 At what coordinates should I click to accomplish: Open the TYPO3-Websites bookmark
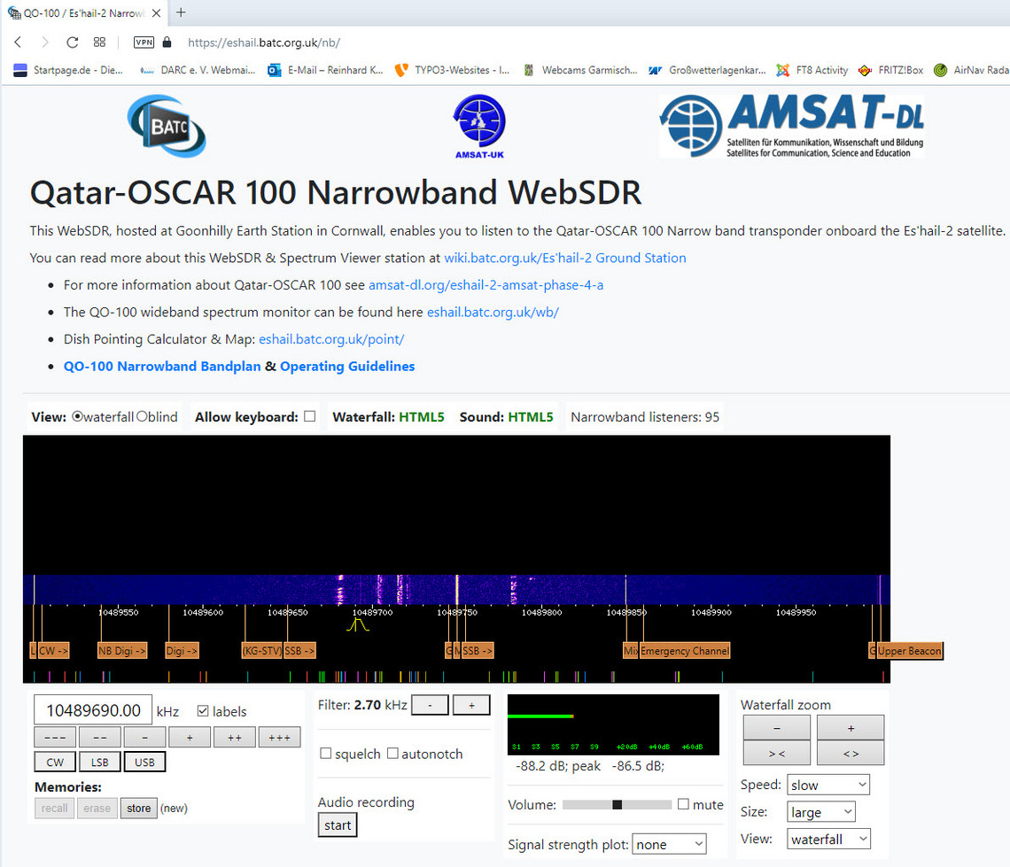click(452, 70)
